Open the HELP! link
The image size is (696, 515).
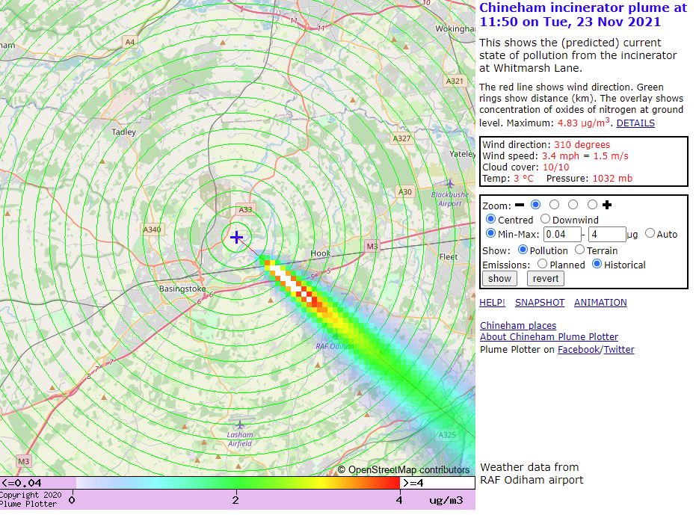tap(492, 302)
